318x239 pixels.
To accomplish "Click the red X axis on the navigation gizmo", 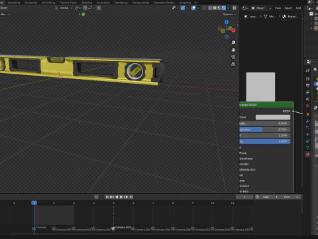I will (x=233, y=31).
